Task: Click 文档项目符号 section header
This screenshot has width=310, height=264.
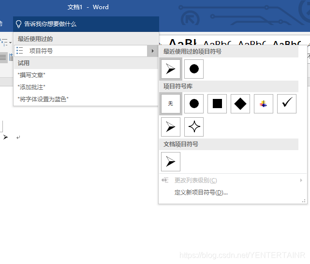Action: coord(229,144)
